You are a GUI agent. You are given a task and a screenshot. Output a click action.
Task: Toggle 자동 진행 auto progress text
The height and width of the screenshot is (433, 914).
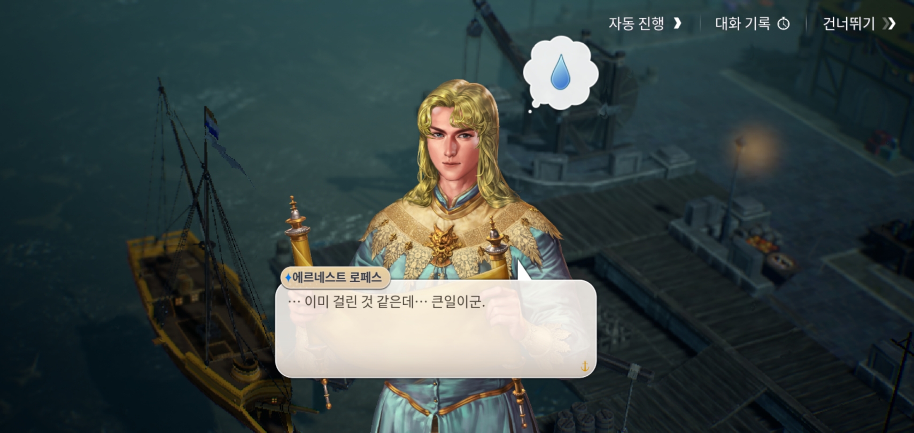[636, 24]
